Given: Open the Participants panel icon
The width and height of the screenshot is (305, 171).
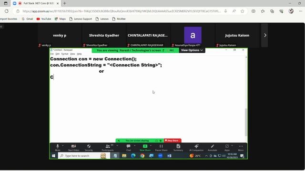Looking at the screenshot, I should click(108, 146).
